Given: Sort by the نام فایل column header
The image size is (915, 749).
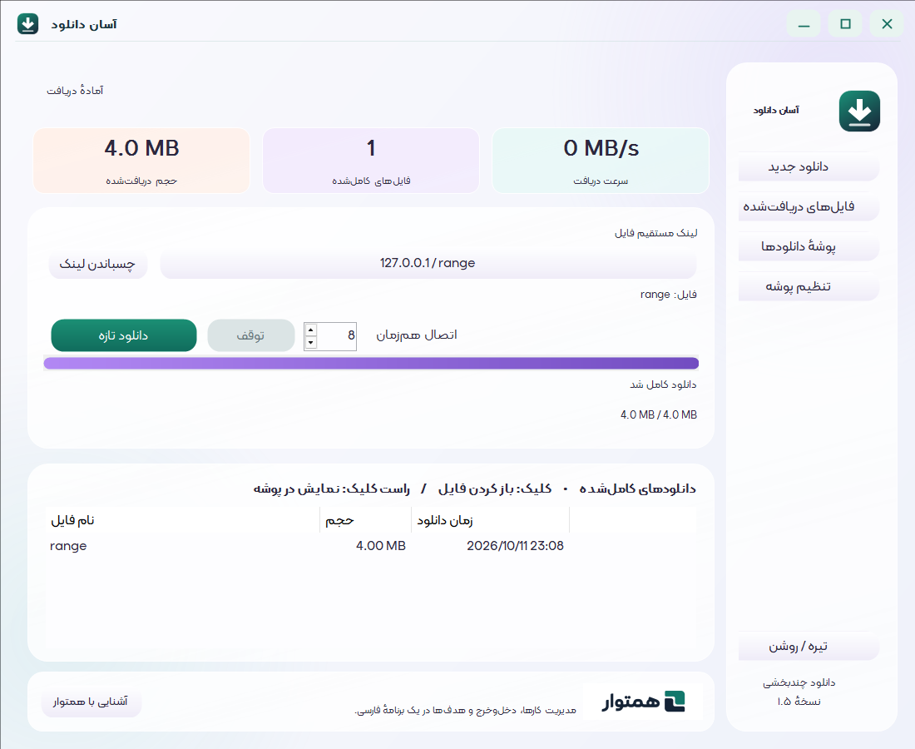Looking at the screenshot, I should [x=183, y=520].
